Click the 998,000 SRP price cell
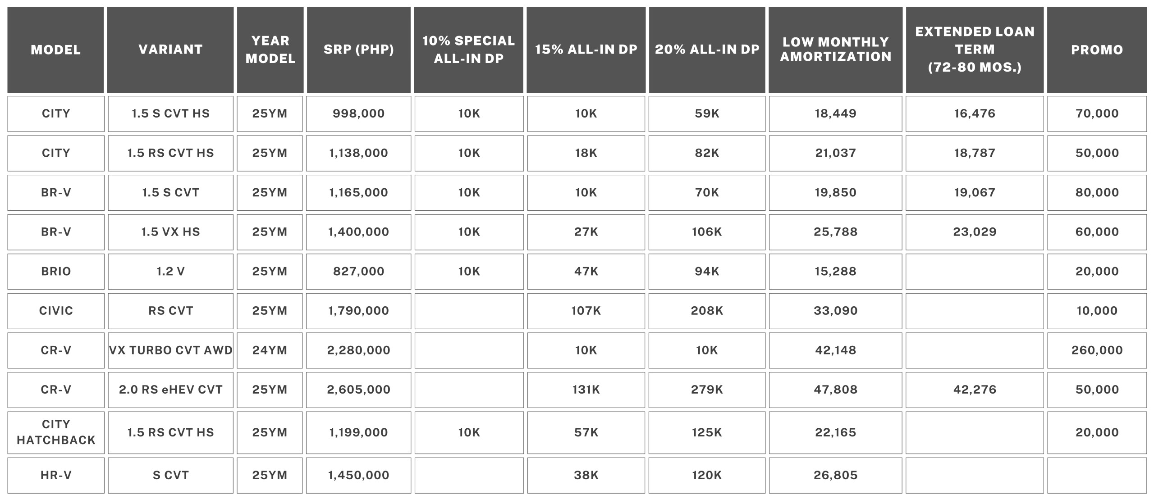 coord(358,113)
